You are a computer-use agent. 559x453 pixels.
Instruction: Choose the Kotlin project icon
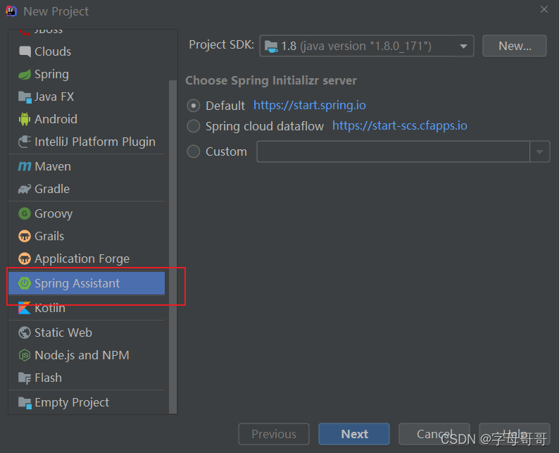tap(25, 309)
